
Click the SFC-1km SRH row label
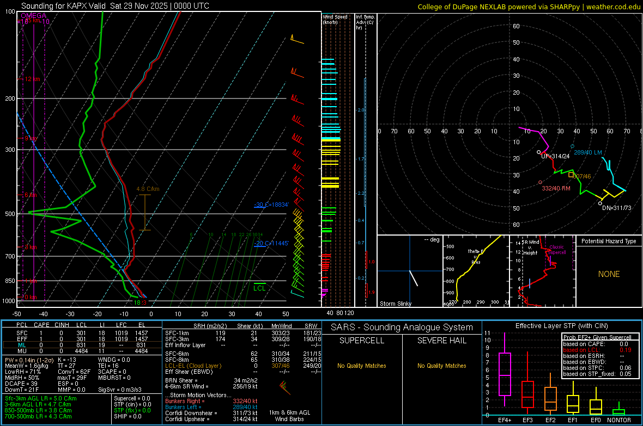click(x=177, y=333)
